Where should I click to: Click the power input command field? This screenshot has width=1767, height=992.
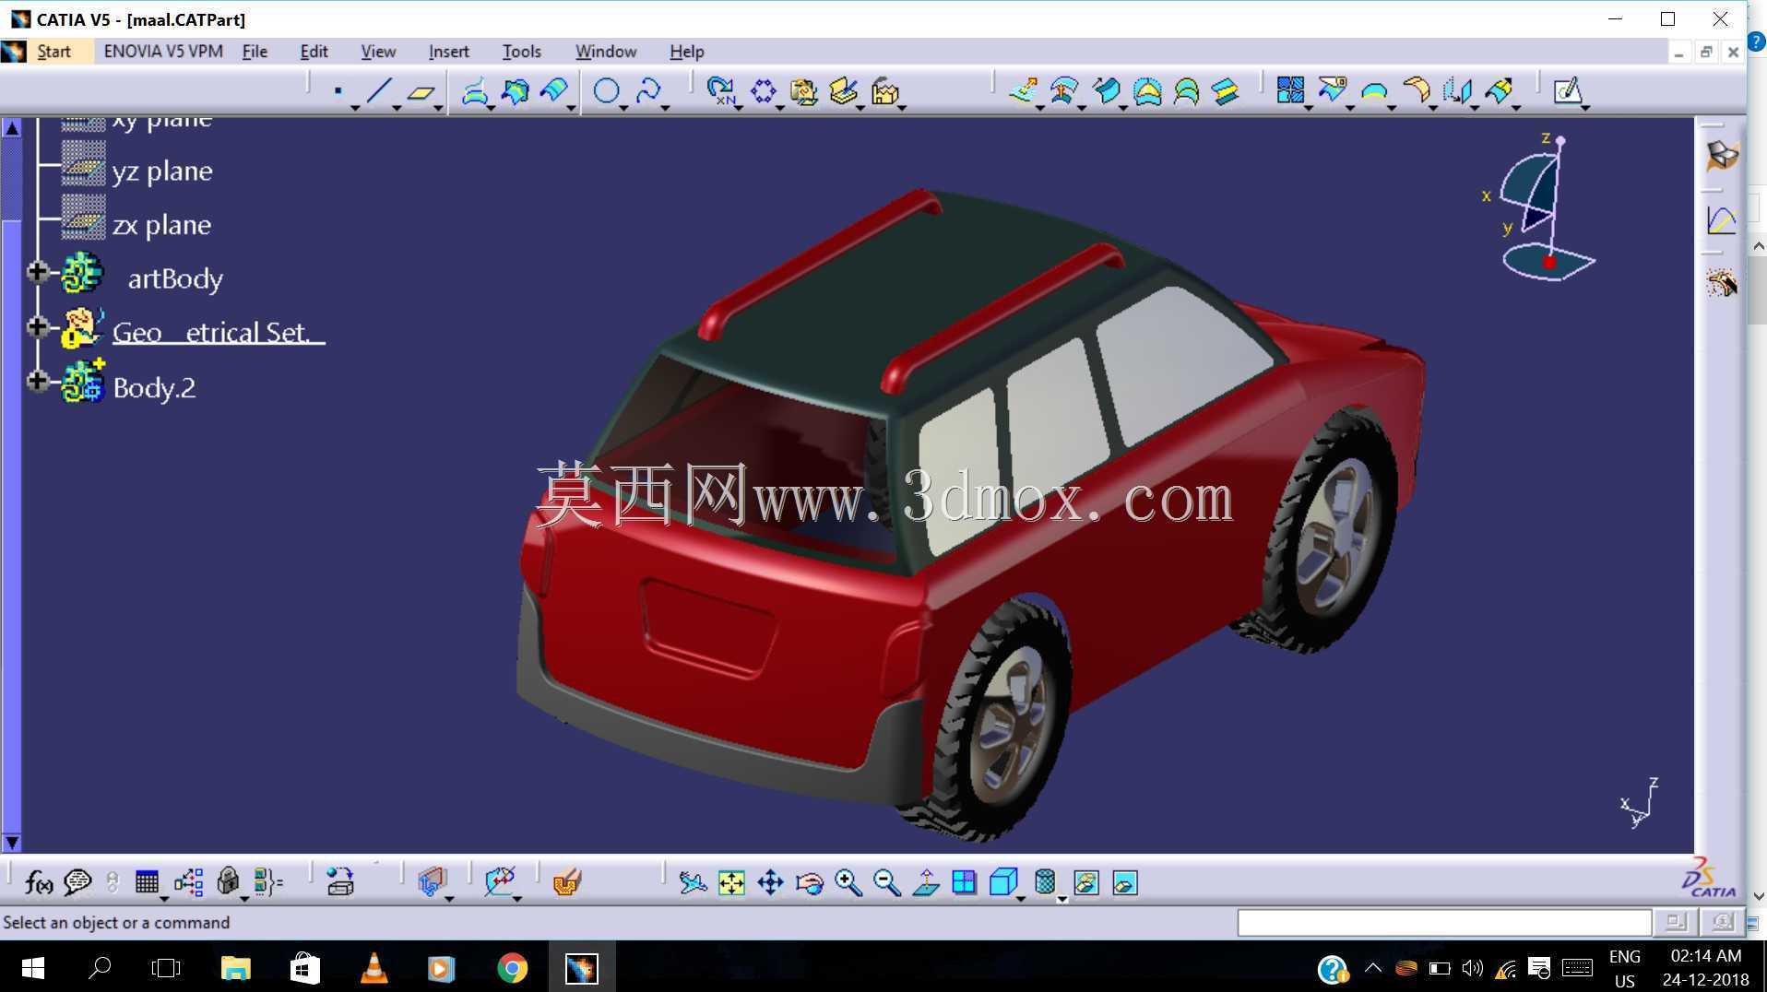(1443, 922)
